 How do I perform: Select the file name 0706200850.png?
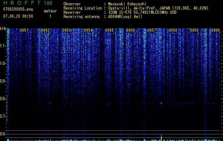pyautogui.click(x=18, y=9)
